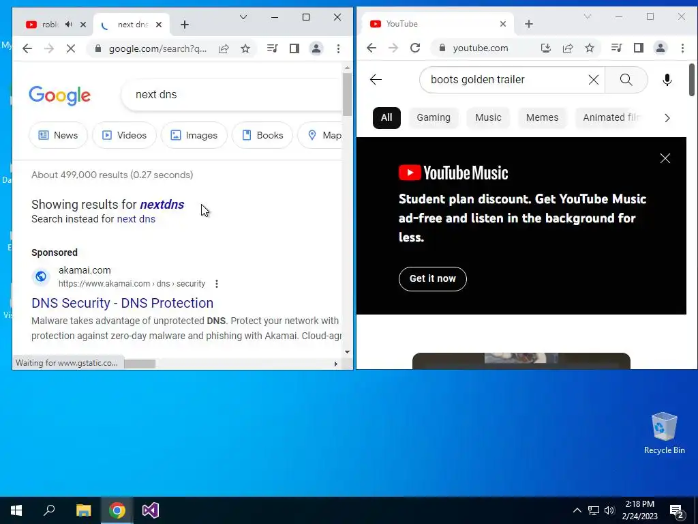Click Get it now button
698x524 pixels.
[x=433, y=279]
